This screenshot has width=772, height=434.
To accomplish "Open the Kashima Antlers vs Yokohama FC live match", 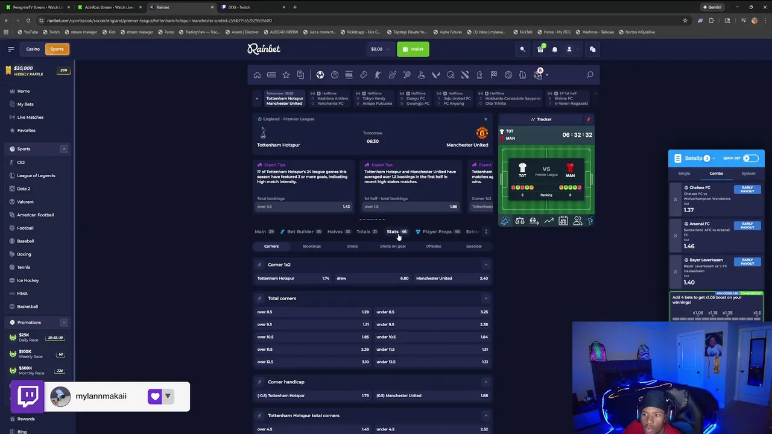I will pos(329,98).
